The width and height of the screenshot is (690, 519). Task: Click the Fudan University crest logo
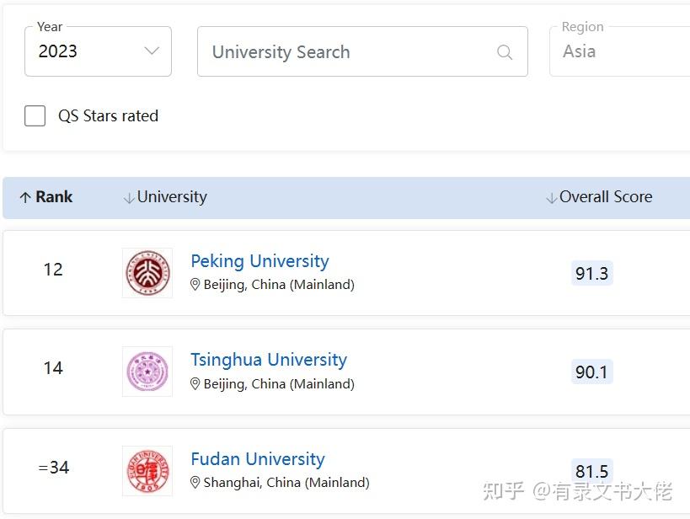pos(147,470)
